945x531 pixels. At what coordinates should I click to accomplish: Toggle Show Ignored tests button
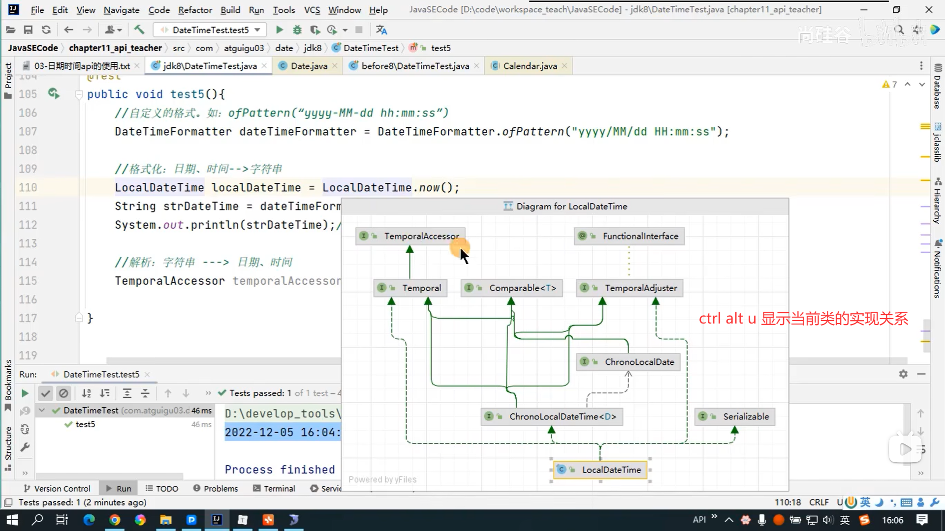[63, 393]
